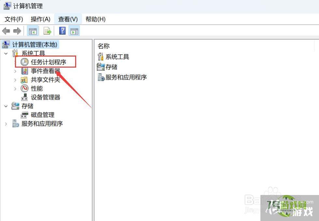Click the 性能 gauge icon

(x=25, y=88)
